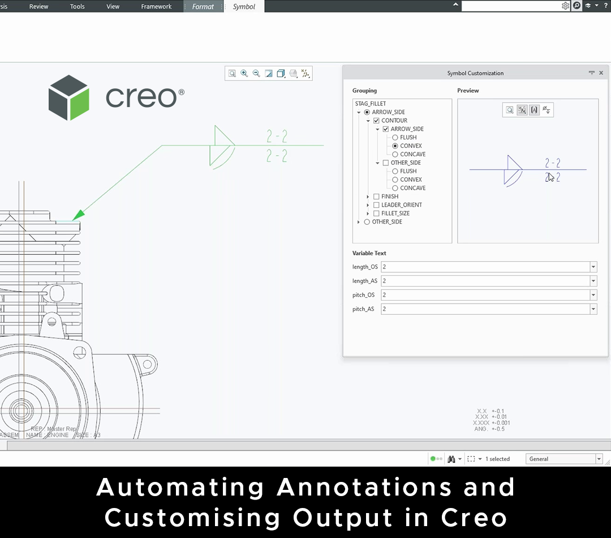Toggle the variable text brackets icon in Preview
This screenshot has width=611, height=538.
tap(534, 110)
